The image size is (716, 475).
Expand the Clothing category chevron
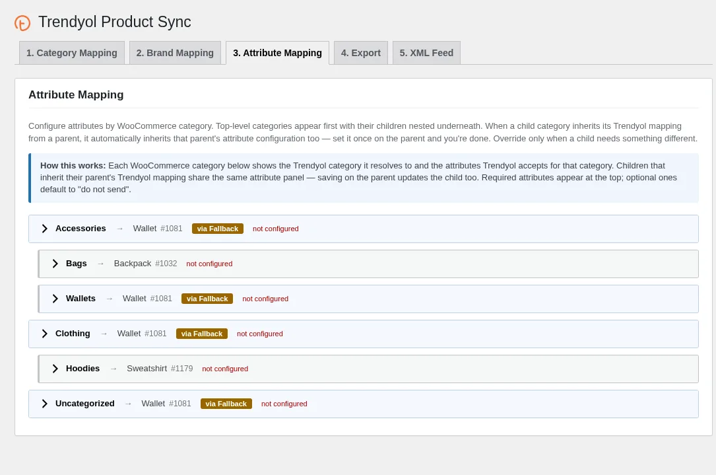(45, 334)
